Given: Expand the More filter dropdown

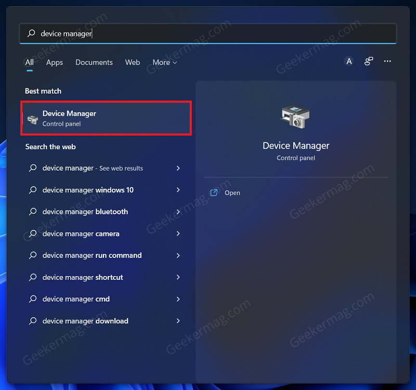Looking at the screenshot, I should point(165,62).
